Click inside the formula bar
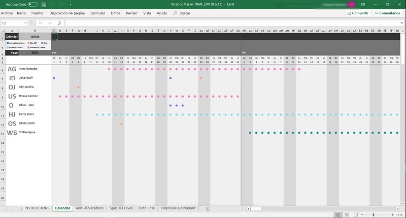The width and height of the screenshot is (406, 218). pyautogui.click(x=232, y=23)
